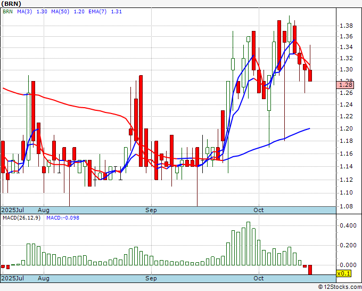The height and width of the screenshot is (291, 362).
Task: Click the 1.26 price axis label
Action: click(x=347, y=93)
